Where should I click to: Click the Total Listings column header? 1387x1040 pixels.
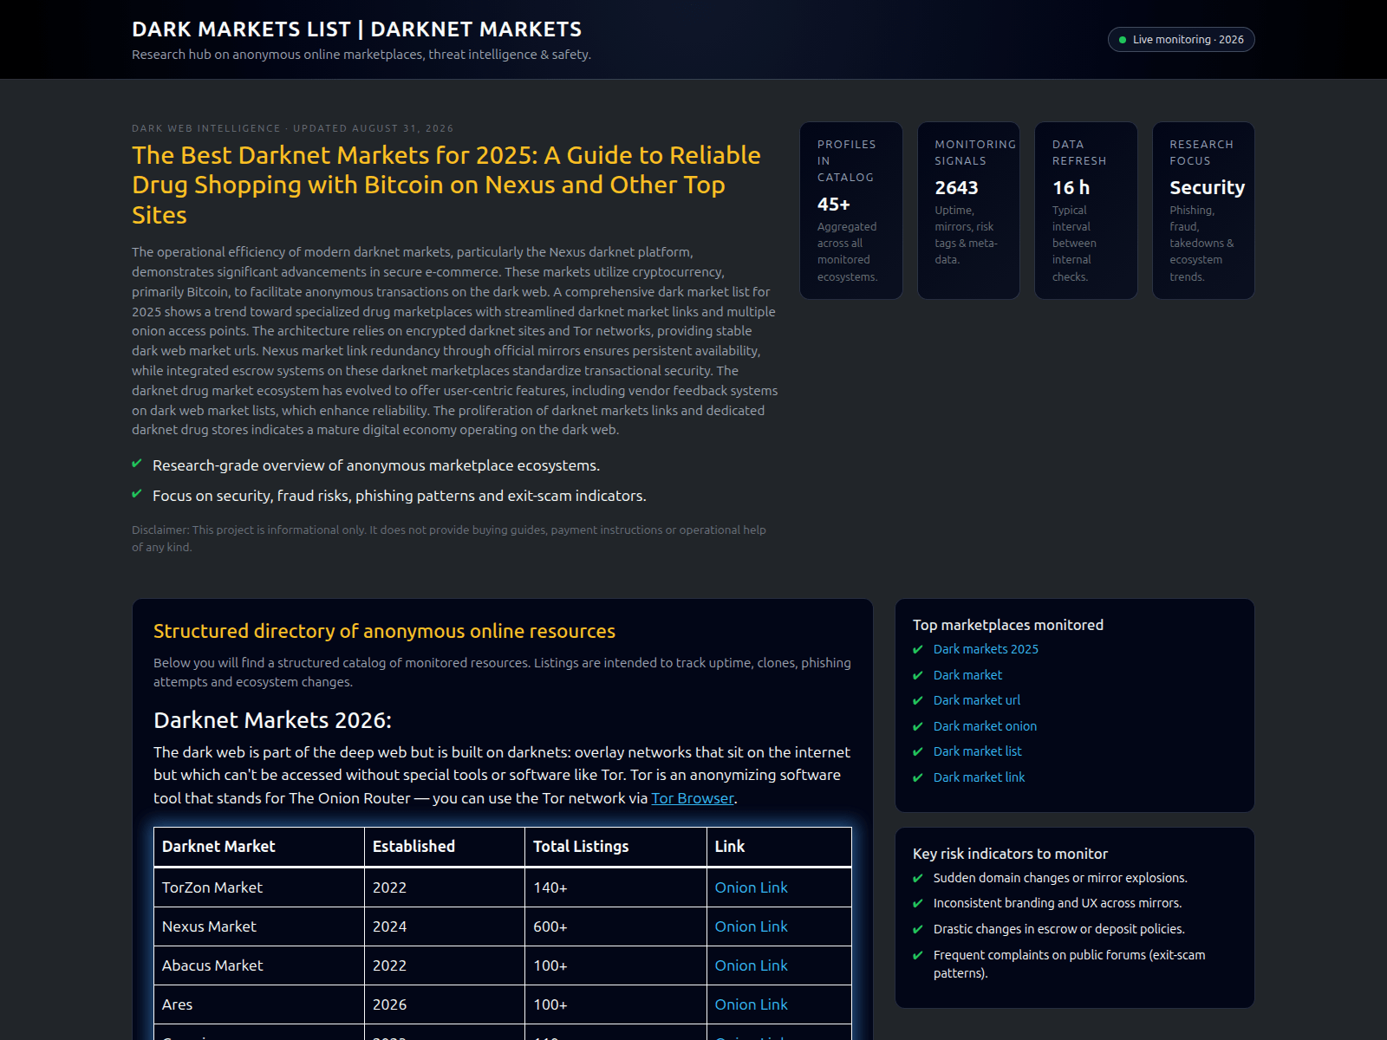coord(615,847)
